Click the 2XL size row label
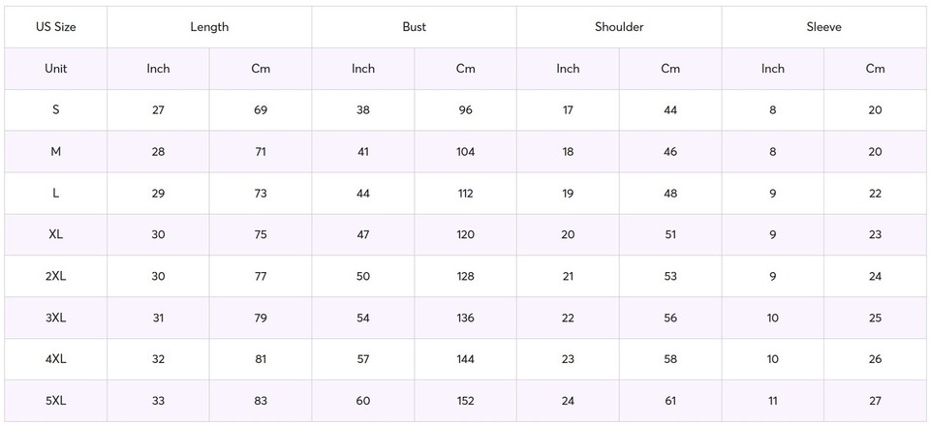The image size is (930, 425). [x=55, y=277]
